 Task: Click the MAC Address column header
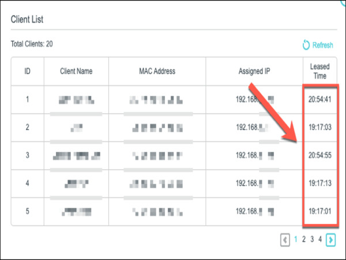[x=157, y=72]
